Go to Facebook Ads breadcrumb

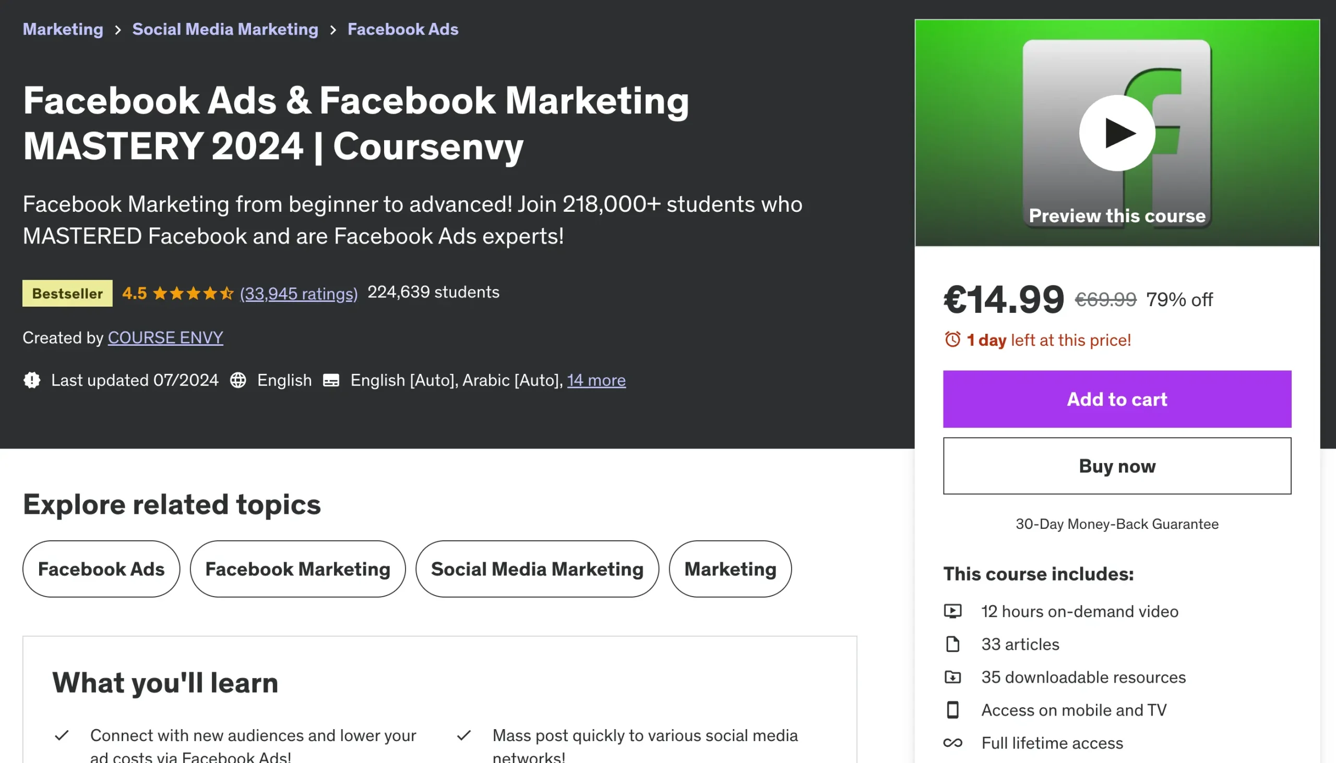[x=403, y=29]
